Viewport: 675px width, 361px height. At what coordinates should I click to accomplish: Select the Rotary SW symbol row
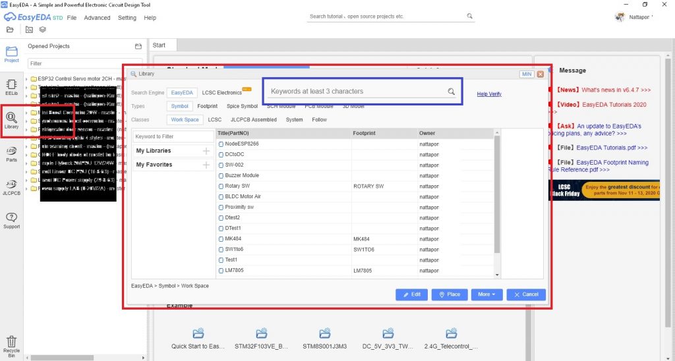coord(355,186)
